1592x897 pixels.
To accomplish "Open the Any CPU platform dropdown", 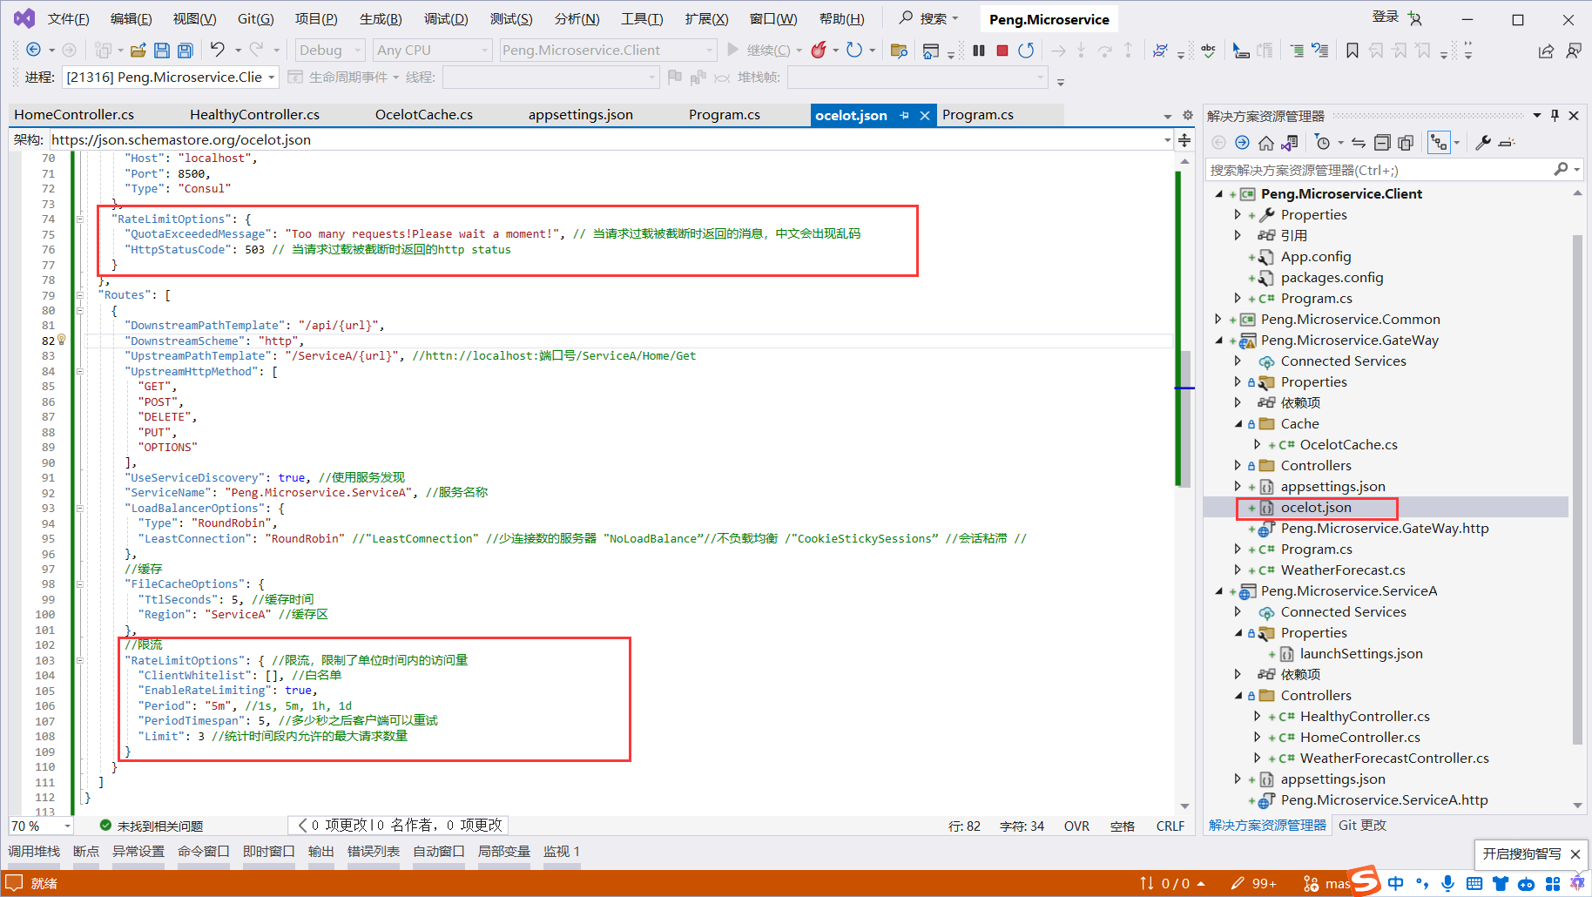I will pos(433,51).
